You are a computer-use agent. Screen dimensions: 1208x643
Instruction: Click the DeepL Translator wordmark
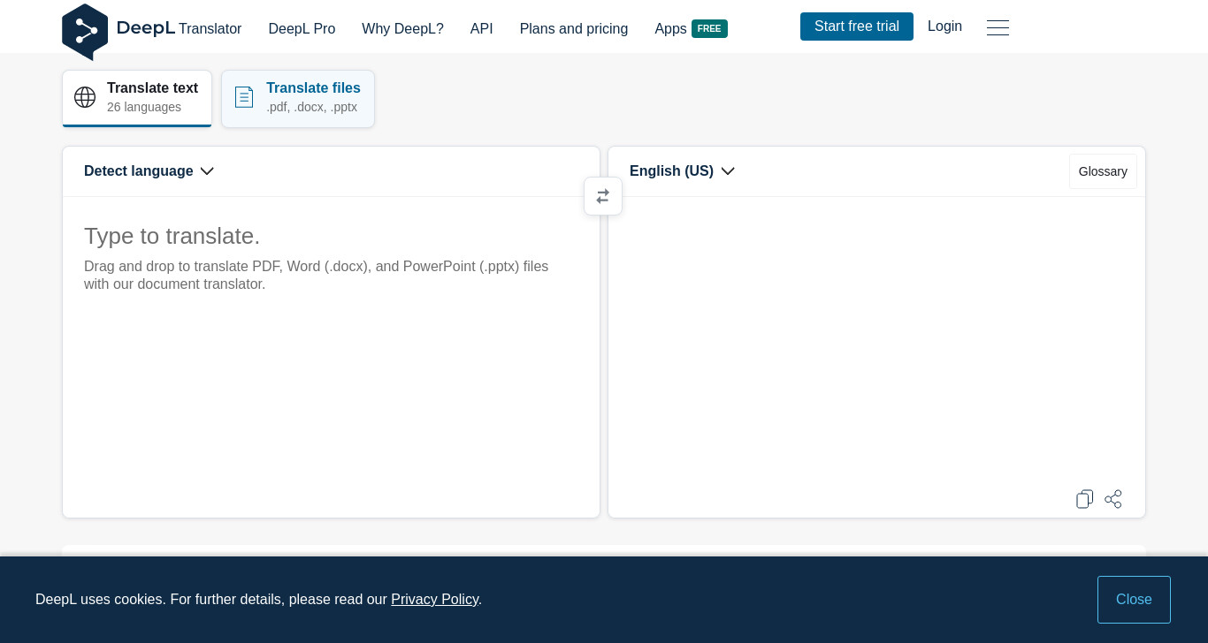tap(179, 28)
